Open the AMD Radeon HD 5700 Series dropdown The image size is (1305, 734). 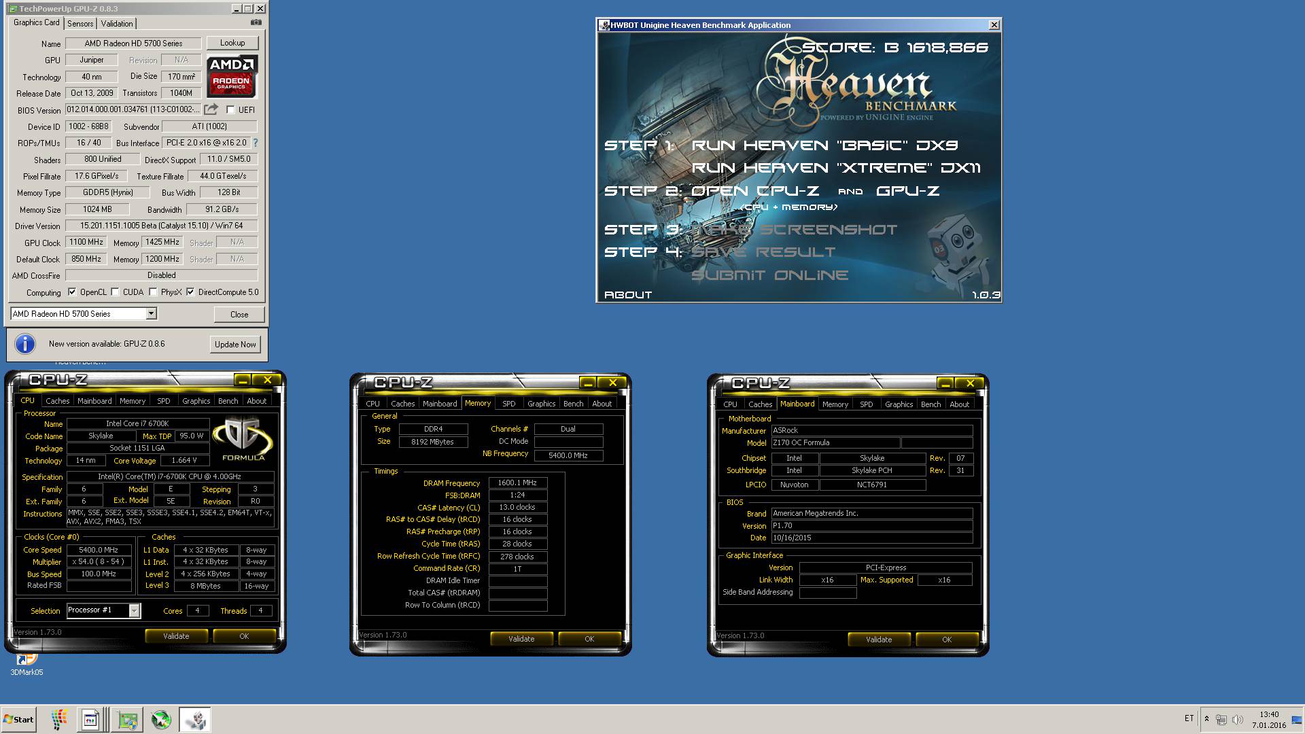[x=152, y=313]
